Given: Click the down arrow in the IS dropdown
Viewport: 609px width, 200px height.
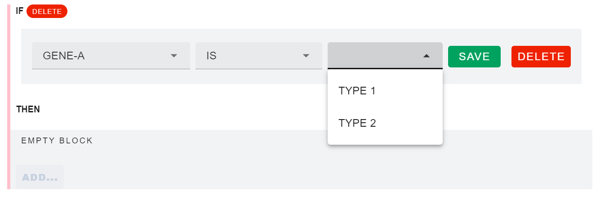Looking at the screenshot, I should 306,56.
